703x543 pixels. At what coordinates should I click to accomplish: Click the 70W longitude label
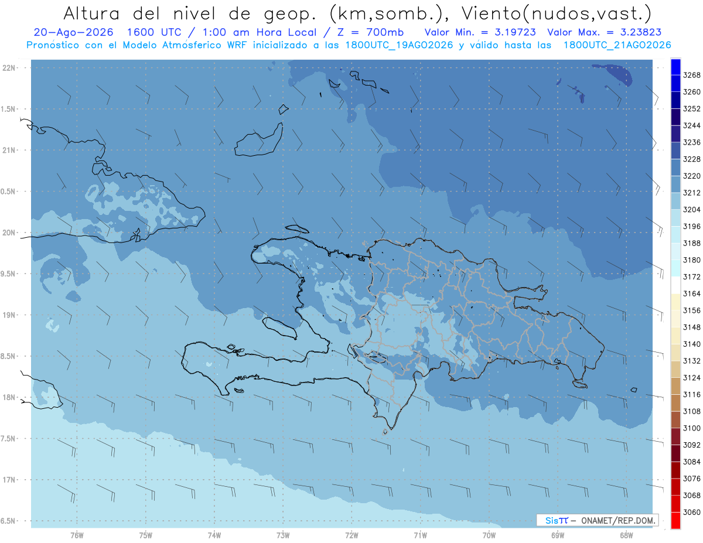[x=489, y=536]
